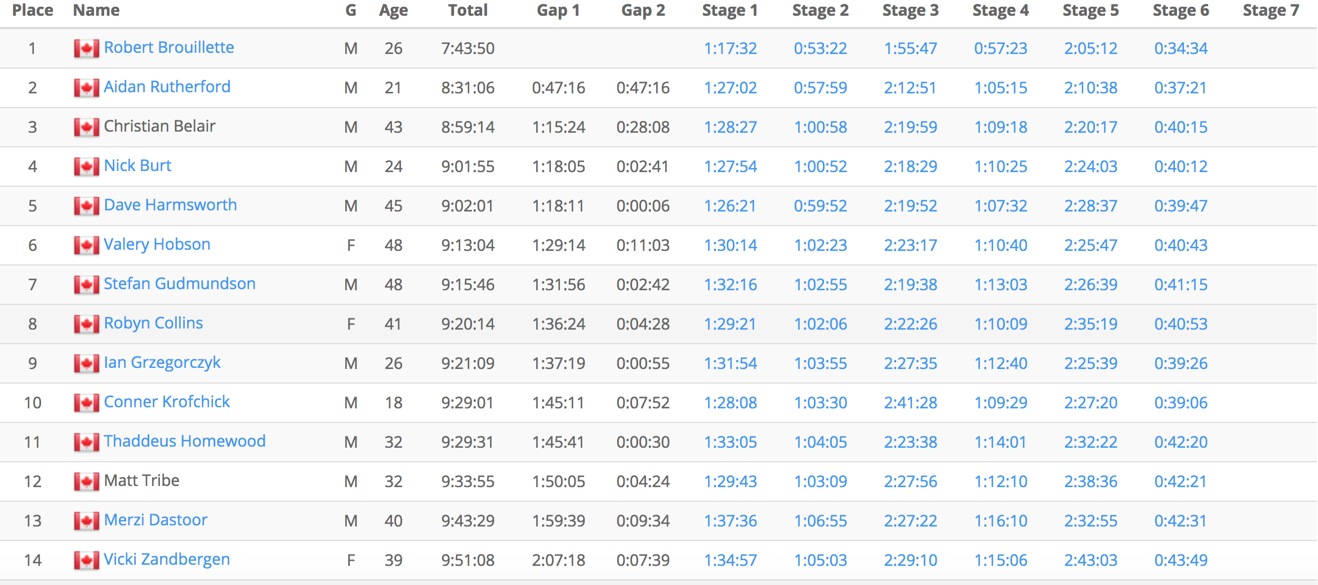The image size is (1318, 585).
Task: Click flag icon next to Vicki Zandbergen
Action: (86, 561)
